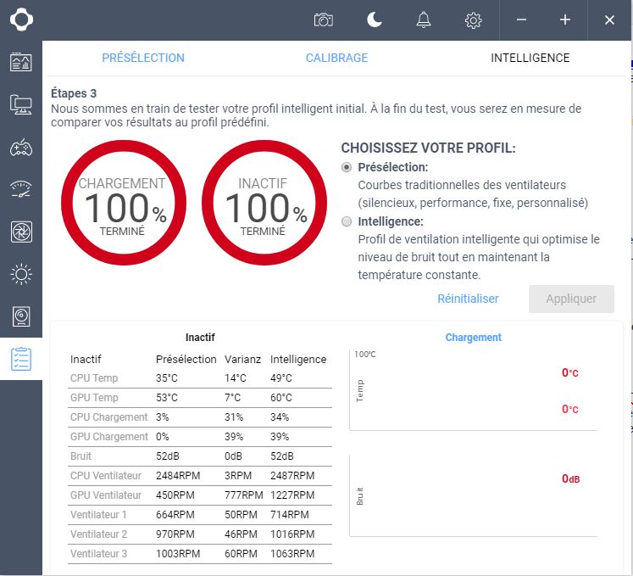Switch to the CALIBRAGE tab
Viewport: 633px width, 576px height.
pyautogui.click(x=336, y=58)
